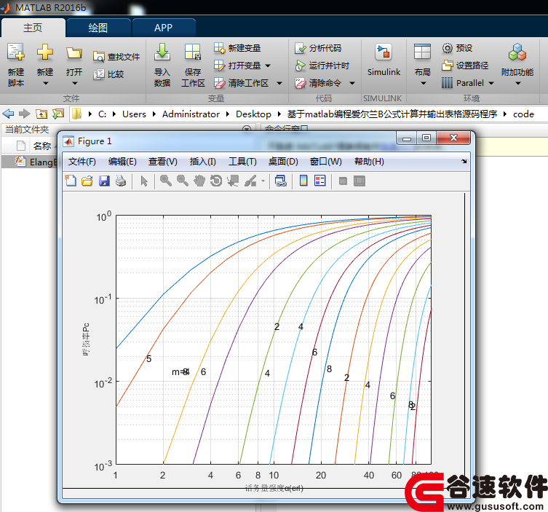Toggle the Rotate 3D tool
548x512 pixels.
[x=216, y=181]
